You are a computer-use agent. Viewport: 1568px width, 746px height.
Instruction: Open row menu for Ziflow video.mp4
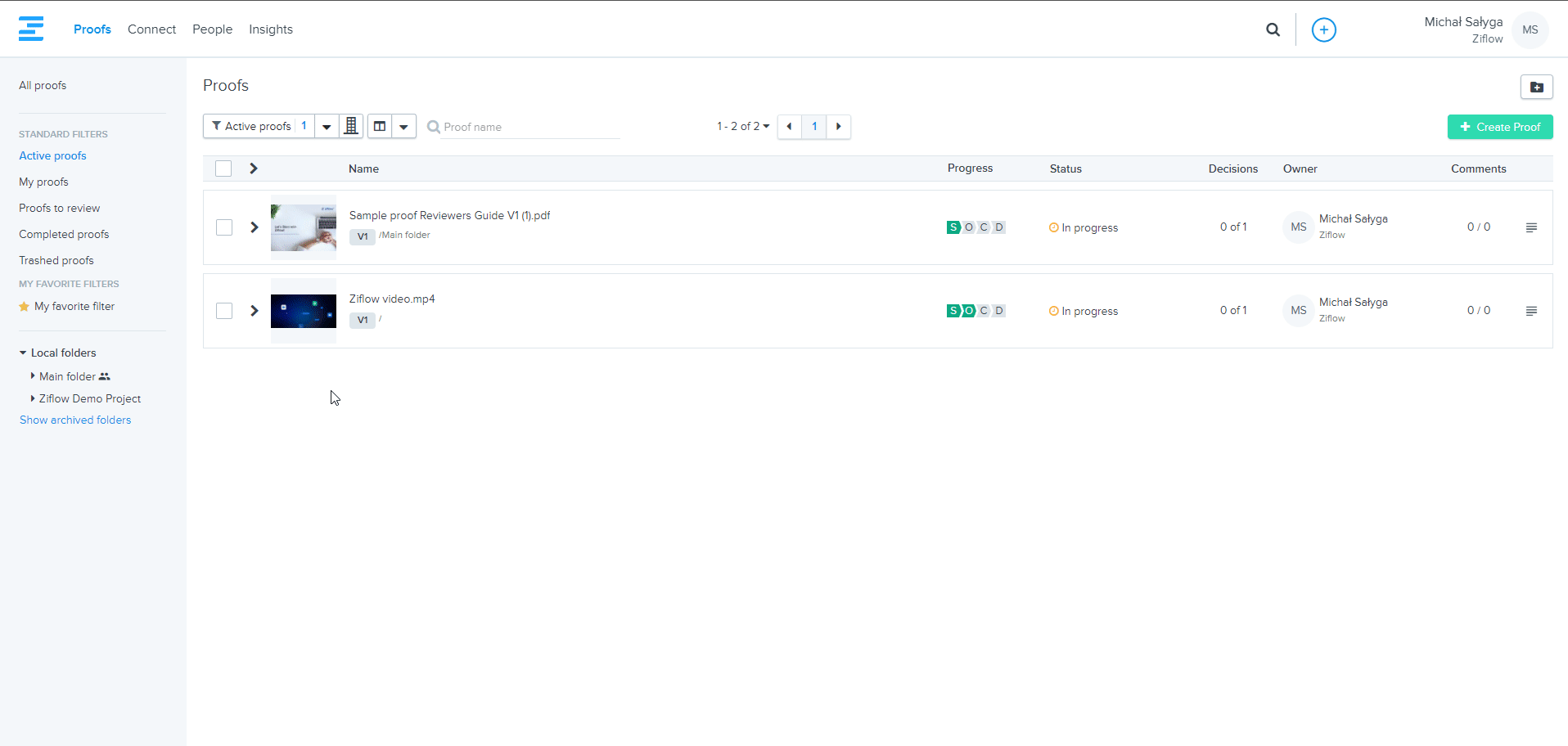coord(1531,311)
